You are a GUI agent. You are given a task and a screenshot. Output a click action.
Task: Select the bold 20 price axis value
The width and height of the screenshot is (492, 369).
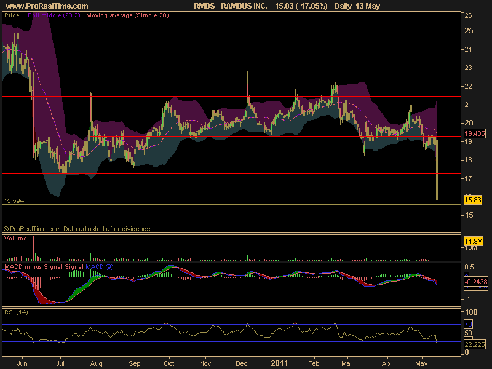(x=469, y=122)
